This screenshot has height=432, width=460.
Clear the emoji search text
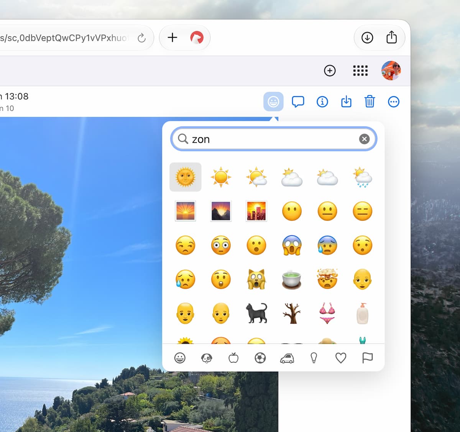click(x=364, y=139)
